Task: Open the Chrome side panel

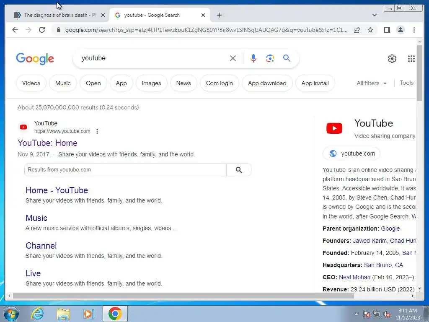Action: pyautogui.click(x=387, y=30)
